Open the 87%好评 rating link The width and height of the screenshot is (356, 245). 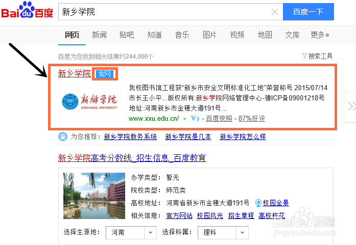(x=252, y=118)
